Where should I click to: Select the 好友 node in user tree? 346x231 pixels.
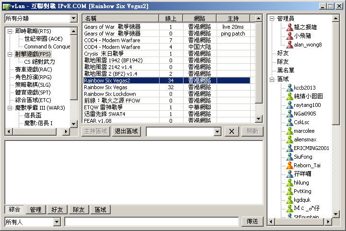[x=283, y=53]
